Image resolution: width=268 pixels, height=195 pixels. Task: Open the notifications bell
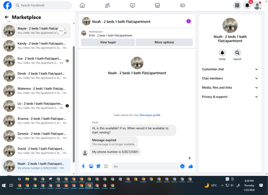[247, 5]
